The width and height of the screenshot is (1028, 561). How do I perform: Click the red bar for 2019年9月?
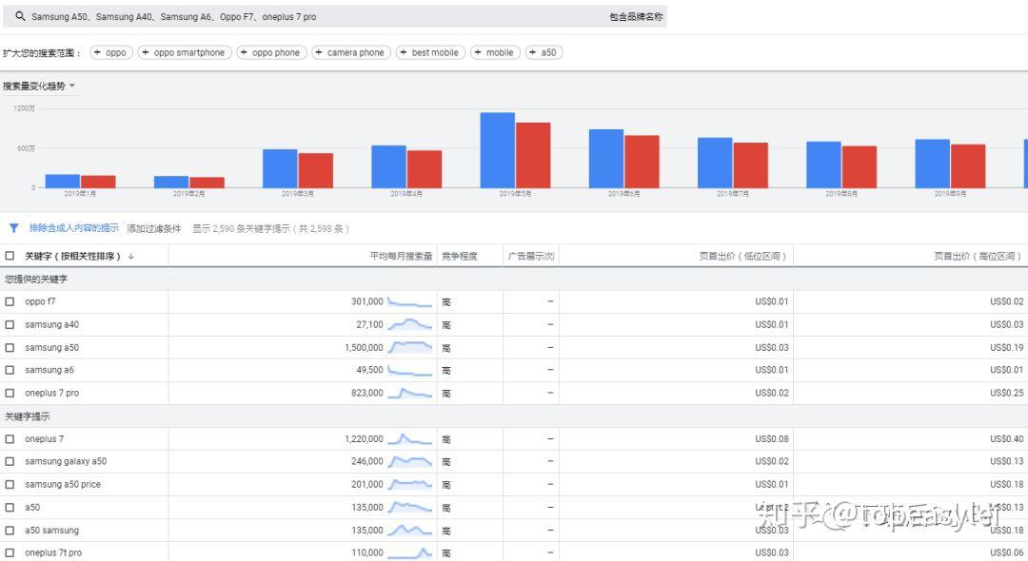click(x=968, y=166)
